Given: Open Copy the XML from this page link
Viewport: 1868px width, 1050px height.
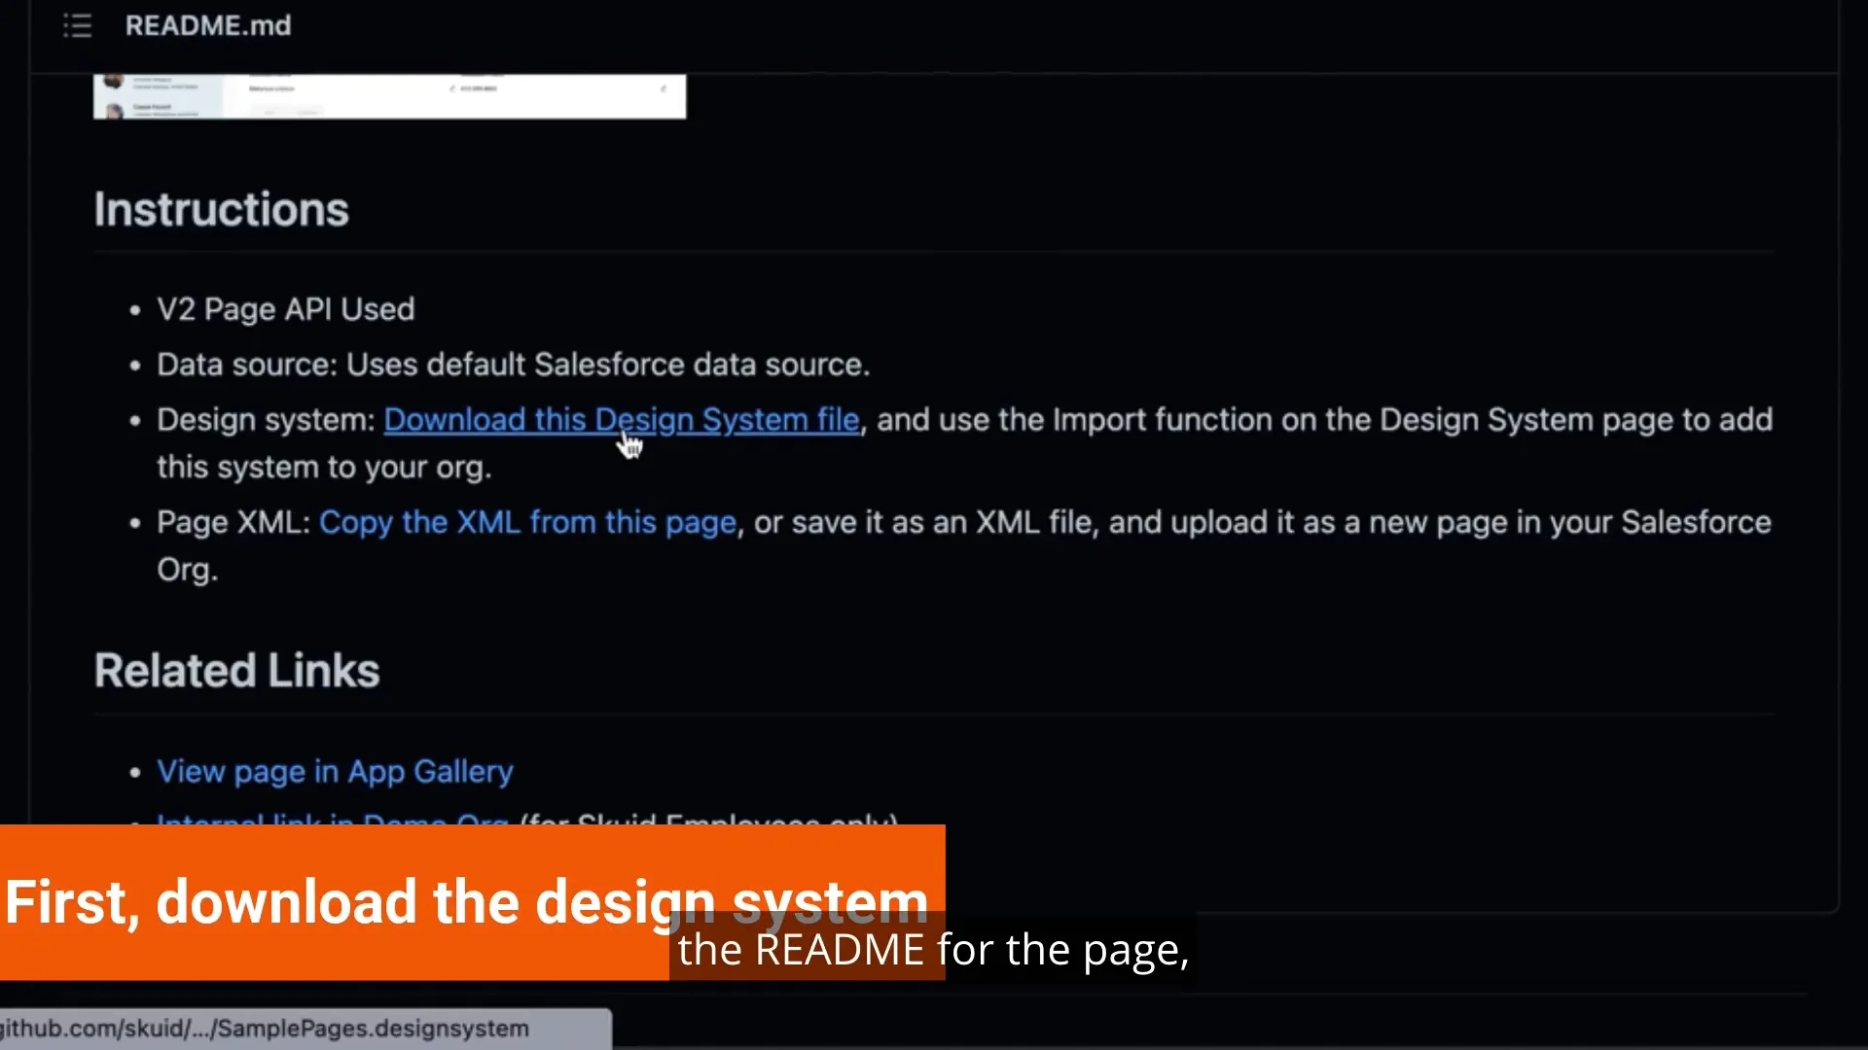Looking at the screenshot, I should pos(527,523).
